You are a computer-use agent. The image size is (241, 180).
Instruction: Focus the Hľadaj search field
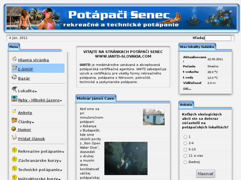point(218,38)
